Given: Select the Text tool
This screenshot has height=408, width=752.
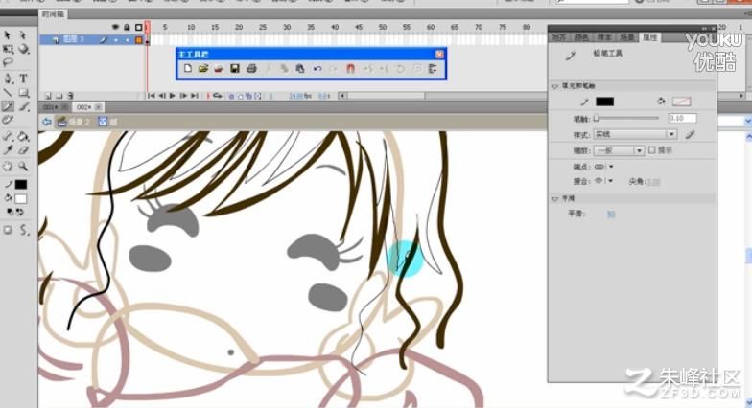Looking at the screenshot, I should (x=23, y=79).
